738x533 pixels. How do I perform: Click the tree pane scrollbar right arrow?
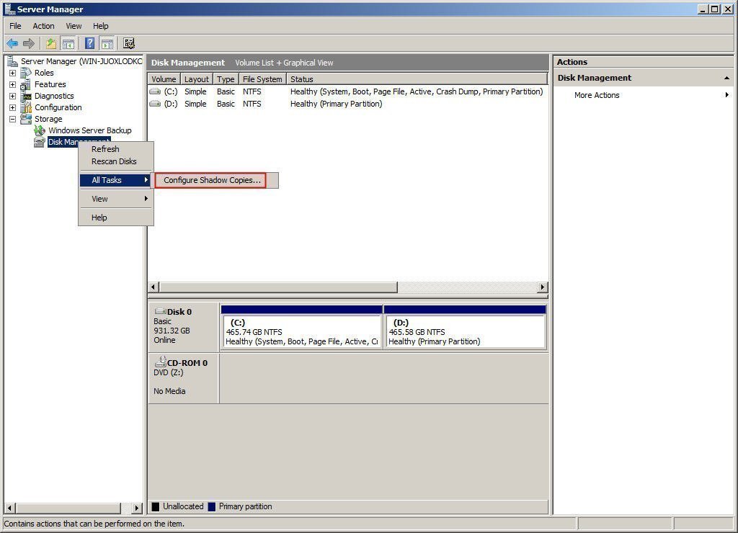click(136, 508)
